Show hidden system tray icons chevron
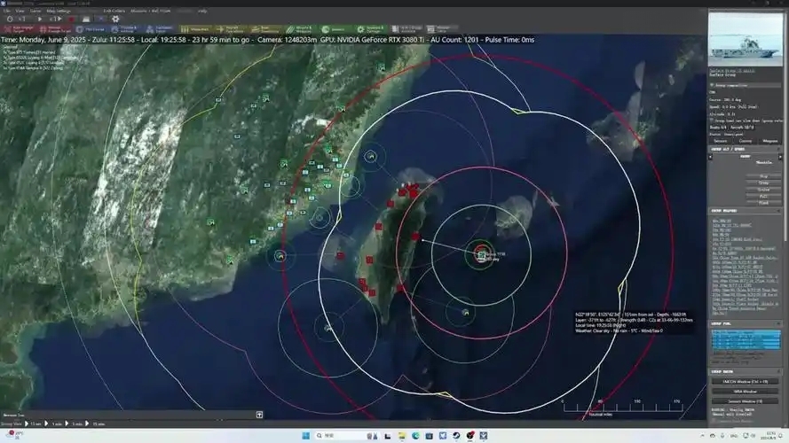This screenshot has width=789, height=443. (x=702, y=435)
